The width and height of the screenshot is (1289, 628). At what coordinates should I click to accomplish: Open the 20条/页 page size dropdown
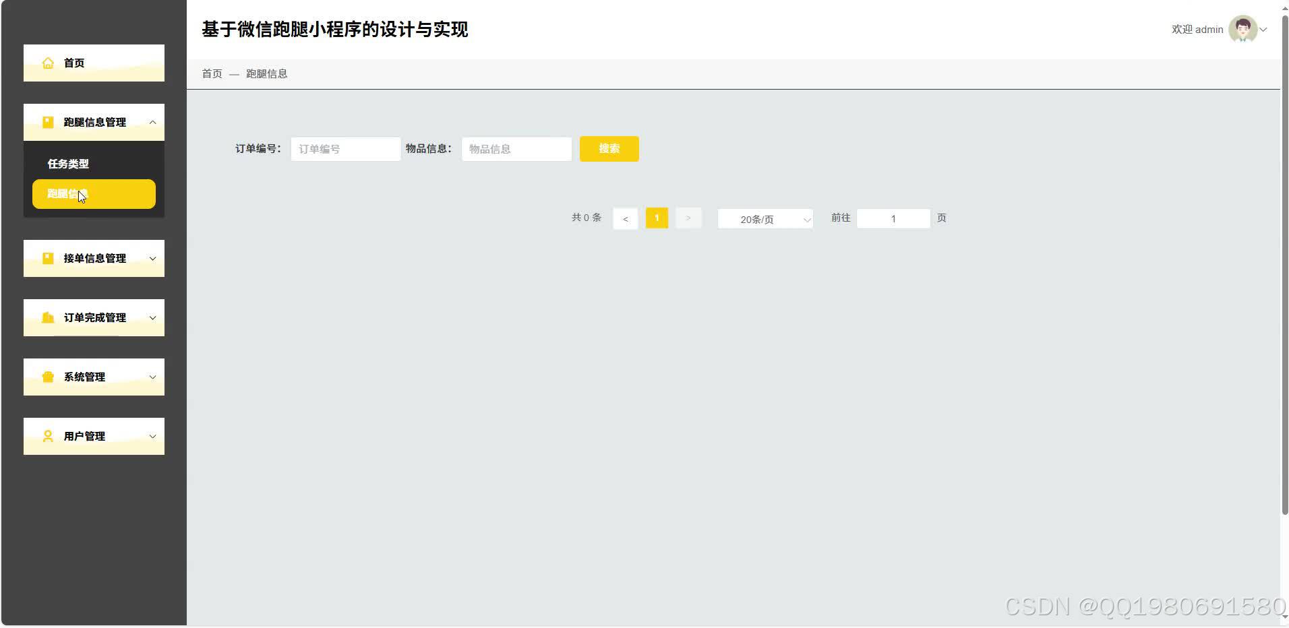pyautogui.click(x=765, y=218)
